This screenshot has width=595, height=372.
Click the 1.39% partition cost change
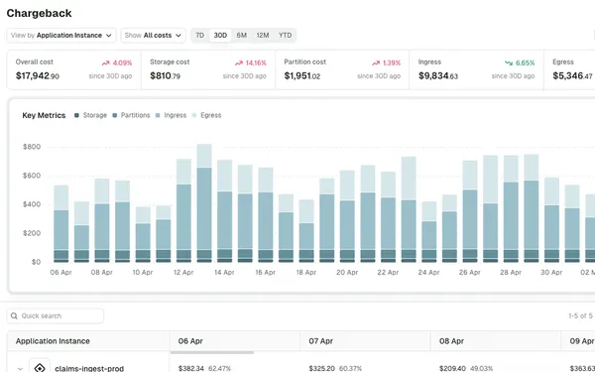(x=392, y=63)
